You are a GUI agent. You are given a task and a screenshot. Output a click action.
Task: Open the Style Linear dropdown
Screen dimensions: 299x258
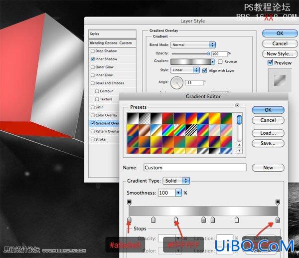(185, 70)
